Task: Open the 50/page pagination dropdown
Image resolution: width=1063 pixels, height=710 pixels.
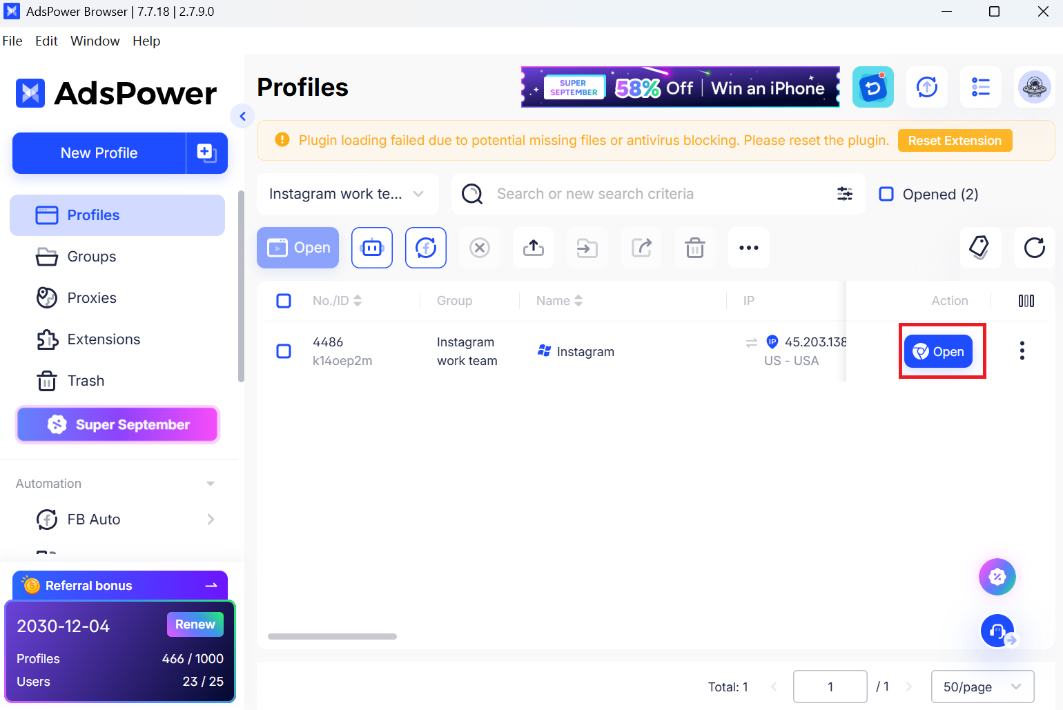Action: click(x=983, y=687)
